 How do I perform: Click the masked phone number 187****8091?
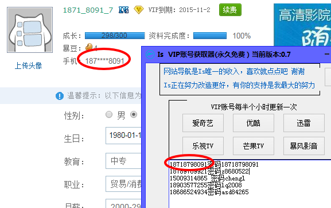click(104, 61)
